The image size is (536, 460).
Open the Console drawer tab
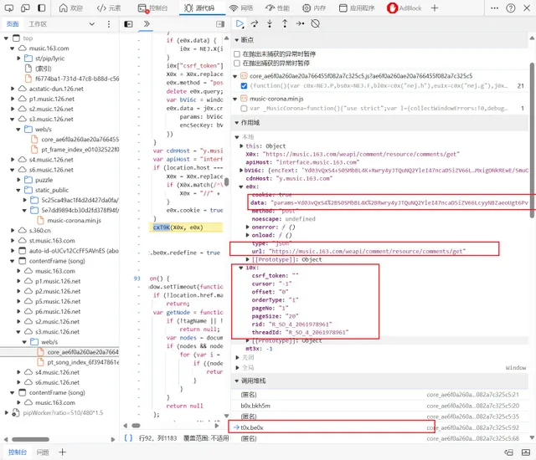click(18, 452)
